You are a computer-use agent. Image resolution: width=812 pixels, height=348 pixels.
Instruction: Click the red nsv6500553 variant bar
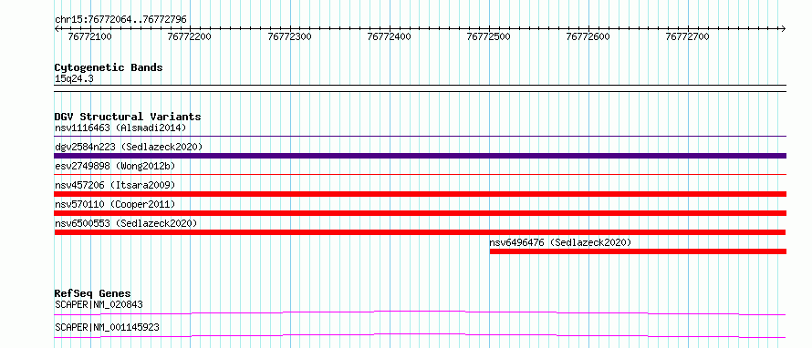click(x=420, y=232)
